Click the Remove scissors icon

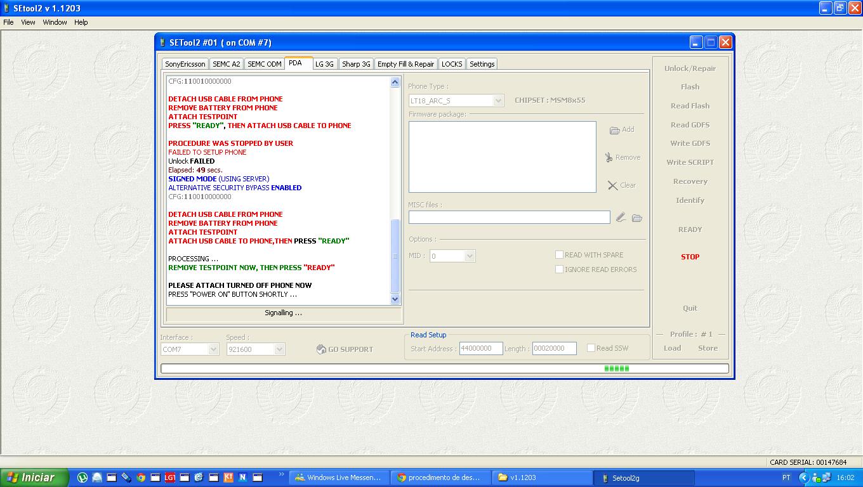click(609, 157)
